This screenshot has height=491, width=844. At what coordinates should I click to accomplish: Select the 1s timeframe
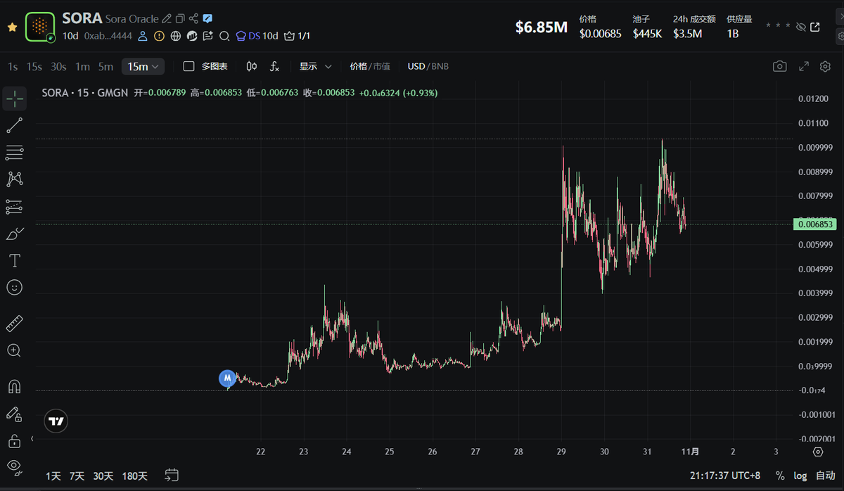tap(13, 67)
